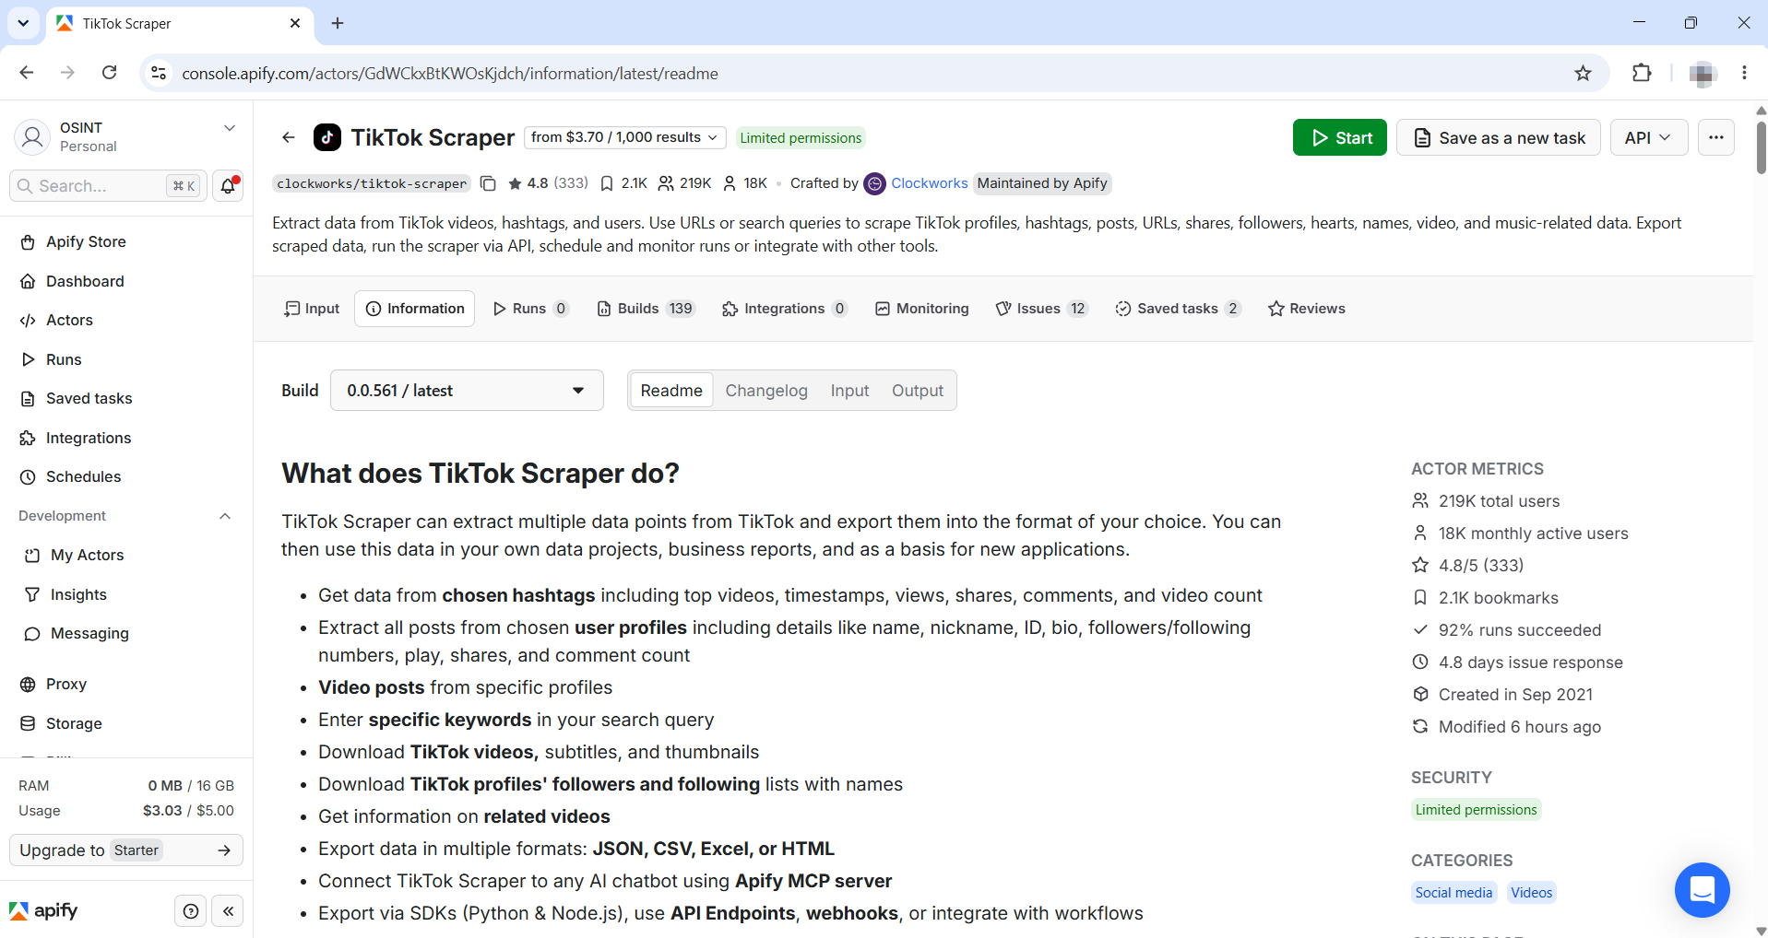Open Insights in sidebar
1768x938 pixels.
coord(126,595)
